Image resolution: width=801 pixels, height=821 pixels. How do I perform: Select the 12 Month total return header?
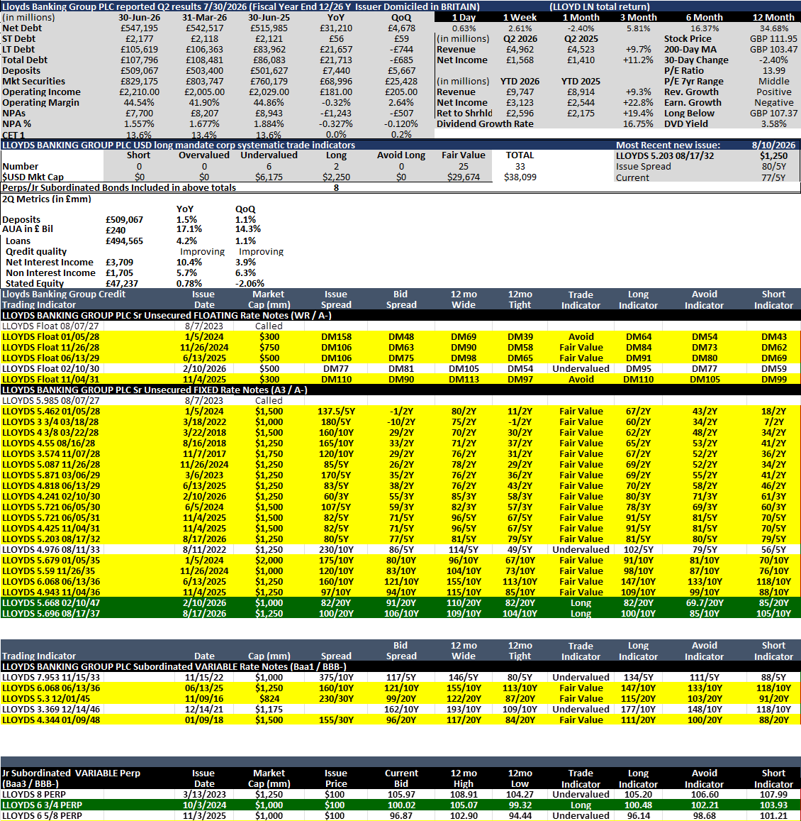coord(773,18)
